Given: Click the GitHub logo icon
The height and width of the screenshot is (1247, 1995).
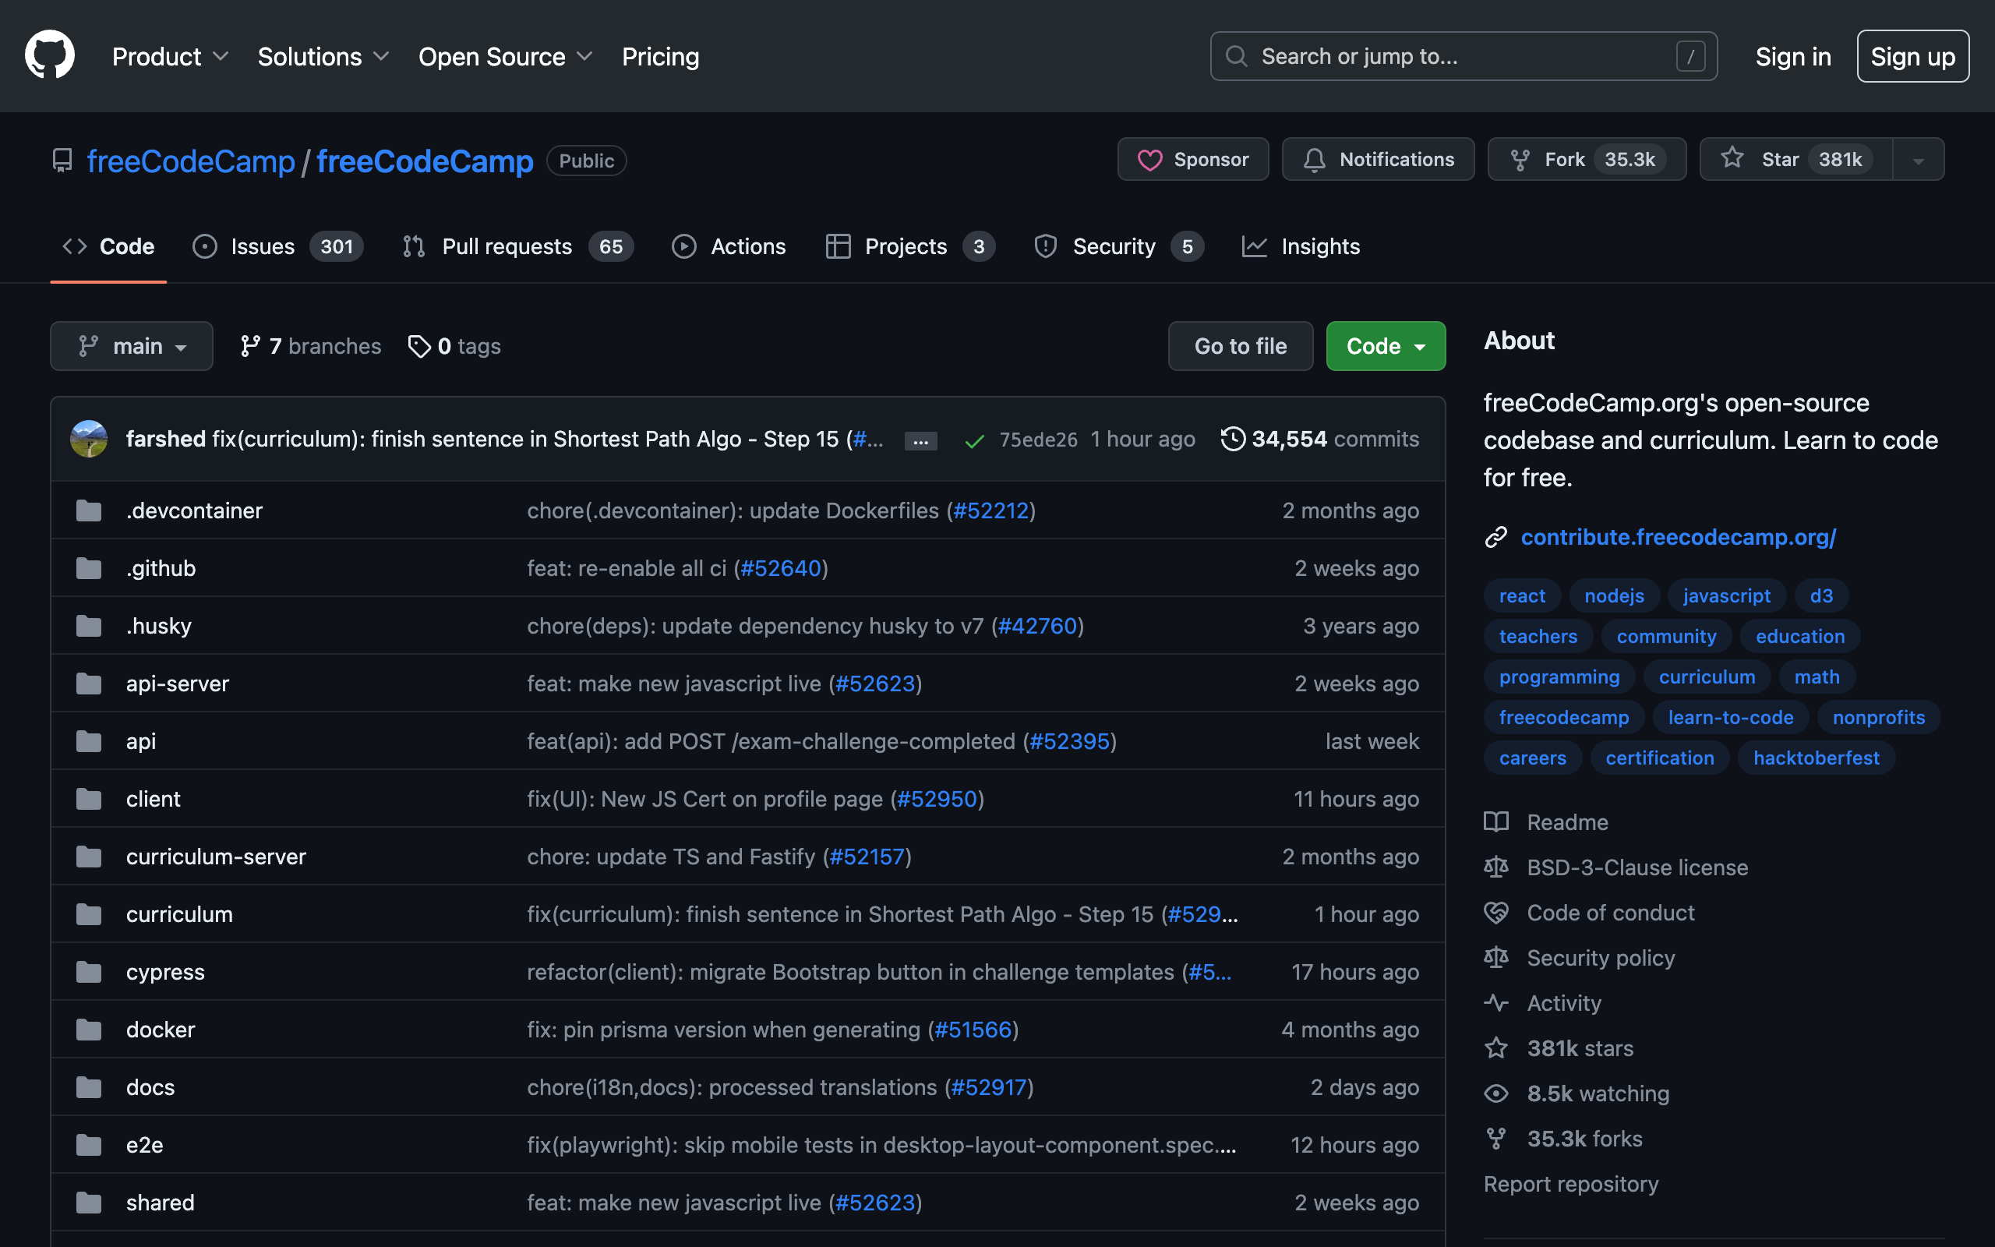Looking at the screenshot, I should coord(49,55).
